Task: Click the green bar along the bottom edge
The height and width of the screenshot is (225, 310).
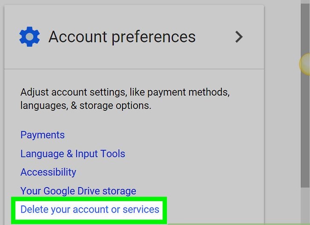Action: click(x=238, y=223)
